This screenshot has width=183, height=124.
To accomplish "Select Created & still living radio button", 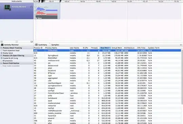I will pyautogui.click(x=1, y=58).
